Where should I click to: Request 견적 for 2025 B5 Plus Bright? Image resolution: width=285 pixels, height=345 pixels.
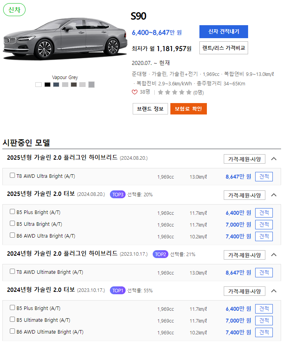tap(264, 213)
